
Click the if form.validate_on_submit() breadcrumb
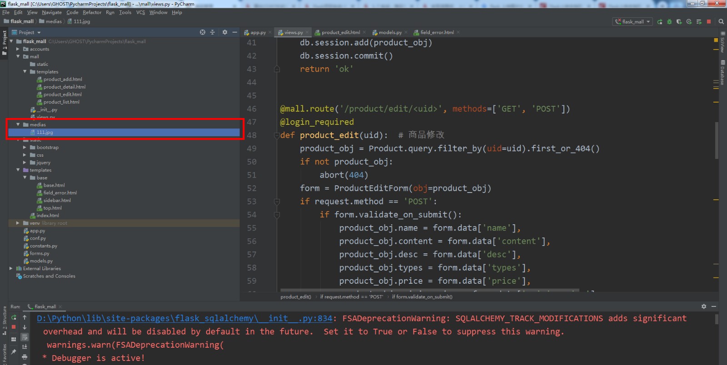[422, 297]
